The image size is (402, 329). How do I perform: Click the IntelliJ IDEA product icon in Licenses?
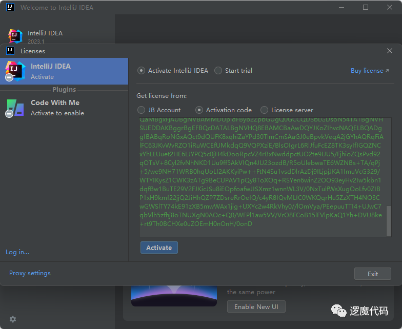tap(15, 71)
